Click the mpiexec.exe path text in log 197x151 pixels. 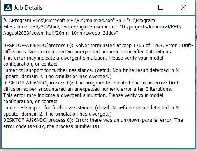[59, 21]
